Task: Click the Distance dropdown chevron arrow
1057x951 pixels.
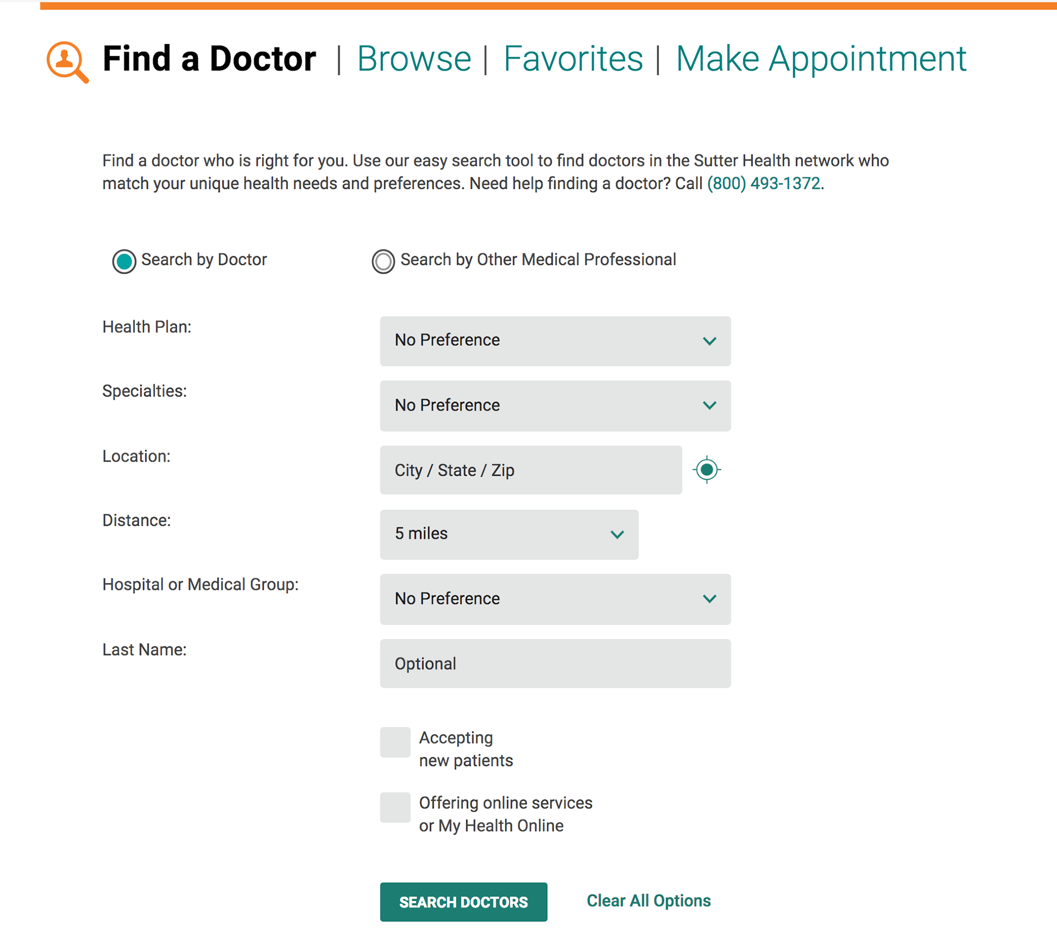Action: tap(617, 534)
